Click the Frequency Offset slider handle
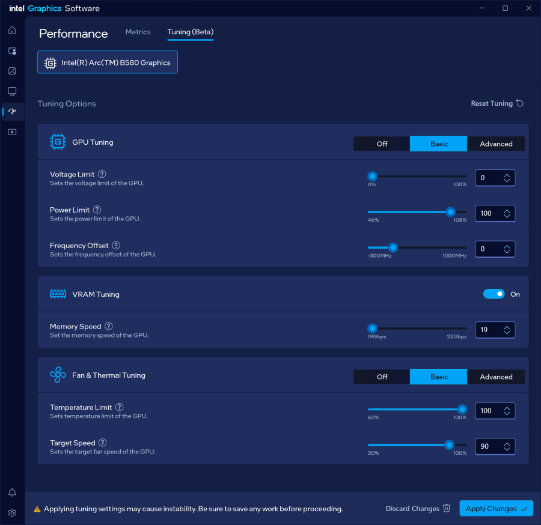541x525 pixels. click(x=393, y=247)
